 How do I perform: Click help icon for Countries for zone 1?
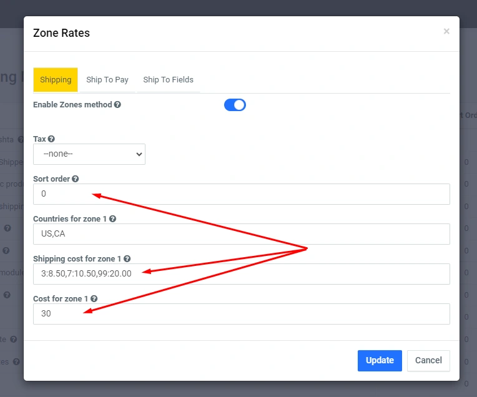(112, 219)
